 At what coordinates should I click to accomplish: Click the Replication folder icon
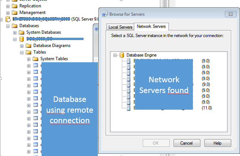[14, 6]
